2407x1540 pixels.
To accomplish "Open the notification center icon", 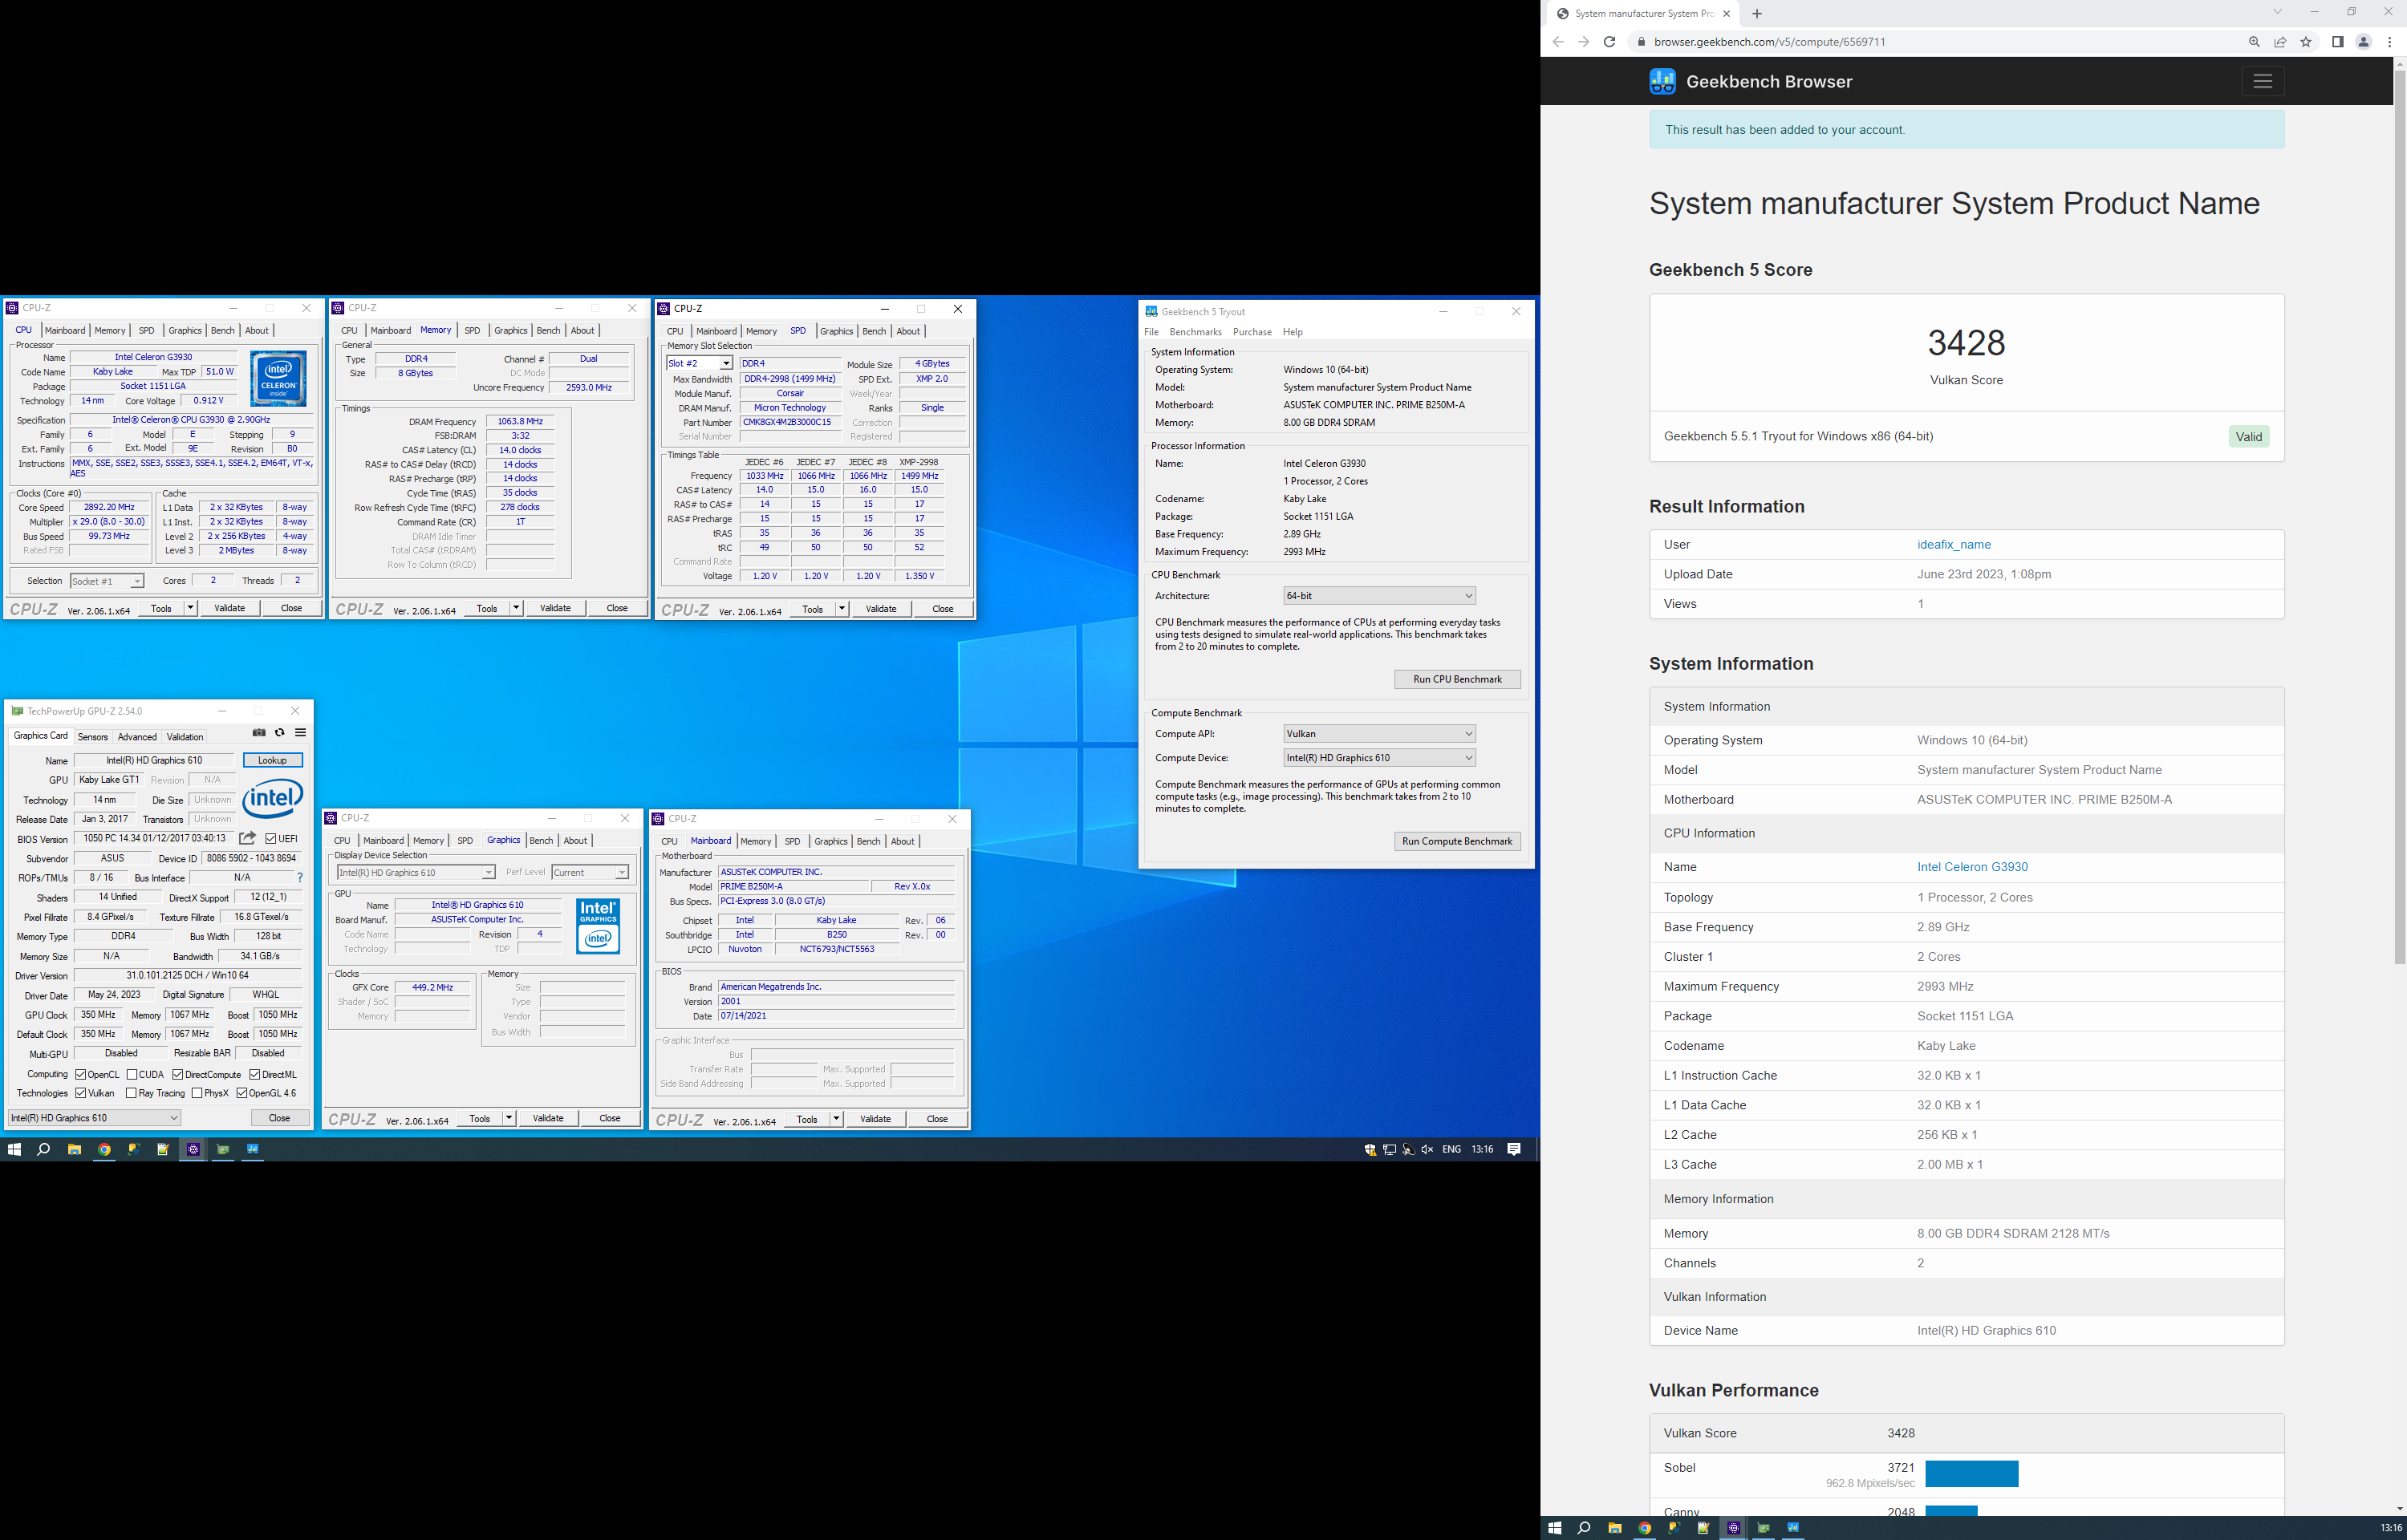I will [1514, 1150].
